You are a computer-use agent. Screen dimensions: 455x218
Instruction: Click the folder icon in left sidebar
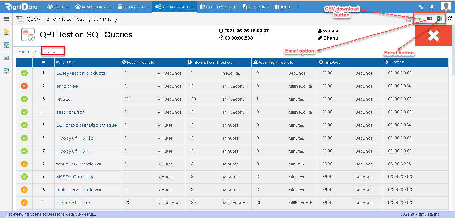point(6,32)
